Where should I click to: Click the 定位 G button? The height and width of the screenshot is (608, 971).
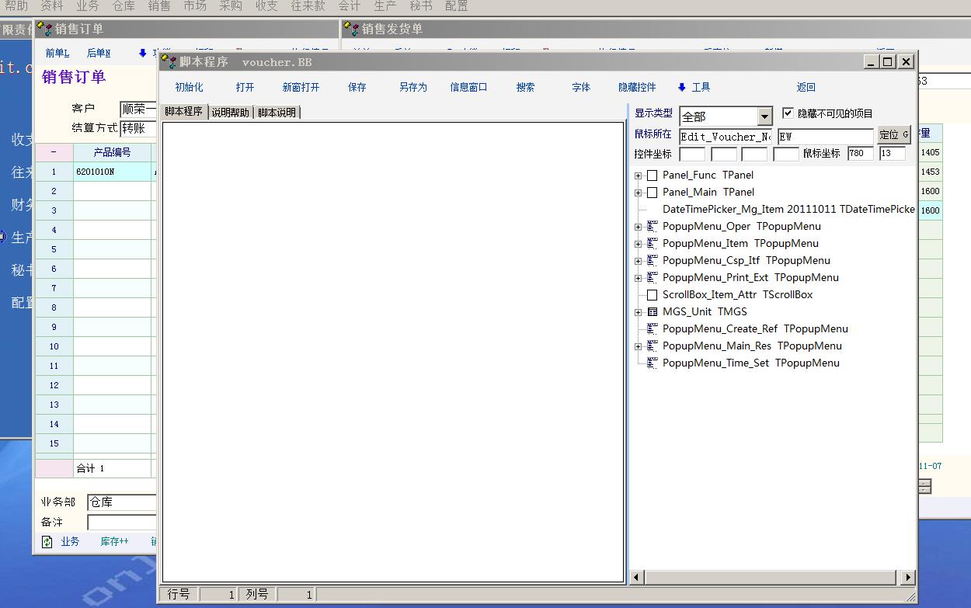point(893,135)
